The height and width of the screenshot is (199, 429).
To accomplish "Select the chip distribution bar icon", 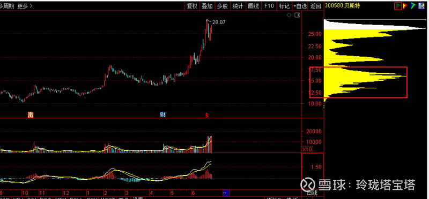I will point(398,6).
